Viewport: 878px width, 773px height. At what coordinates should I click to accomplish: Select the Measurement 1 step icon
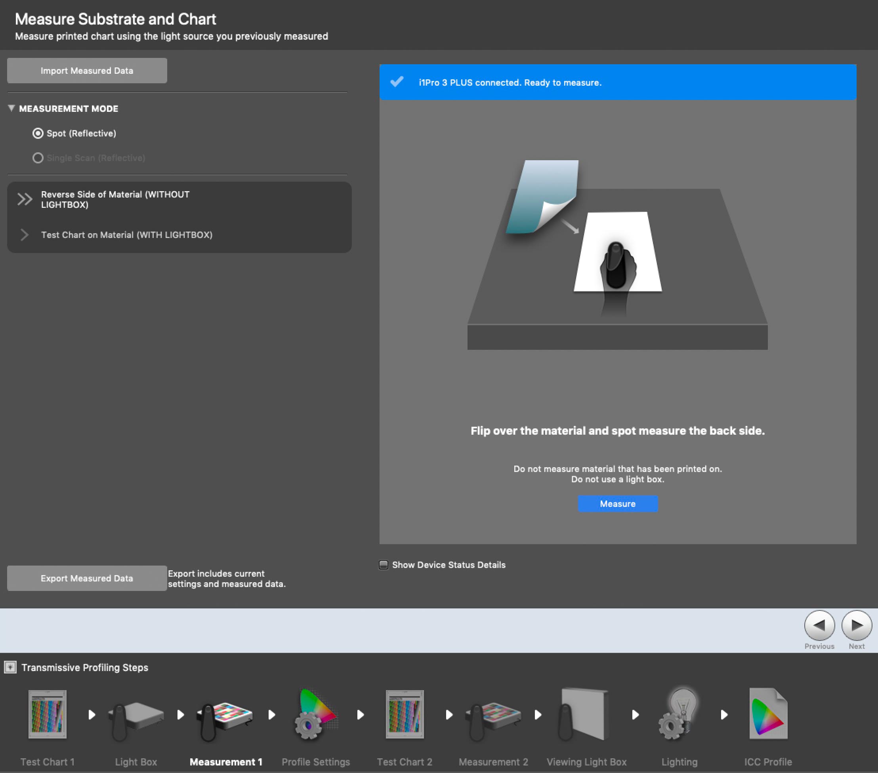225,721
